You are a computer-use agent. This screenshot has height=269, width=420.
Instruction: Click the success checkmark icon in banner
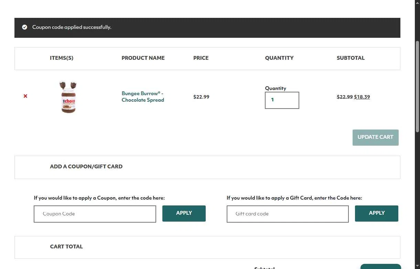click(x=25, y=27)
